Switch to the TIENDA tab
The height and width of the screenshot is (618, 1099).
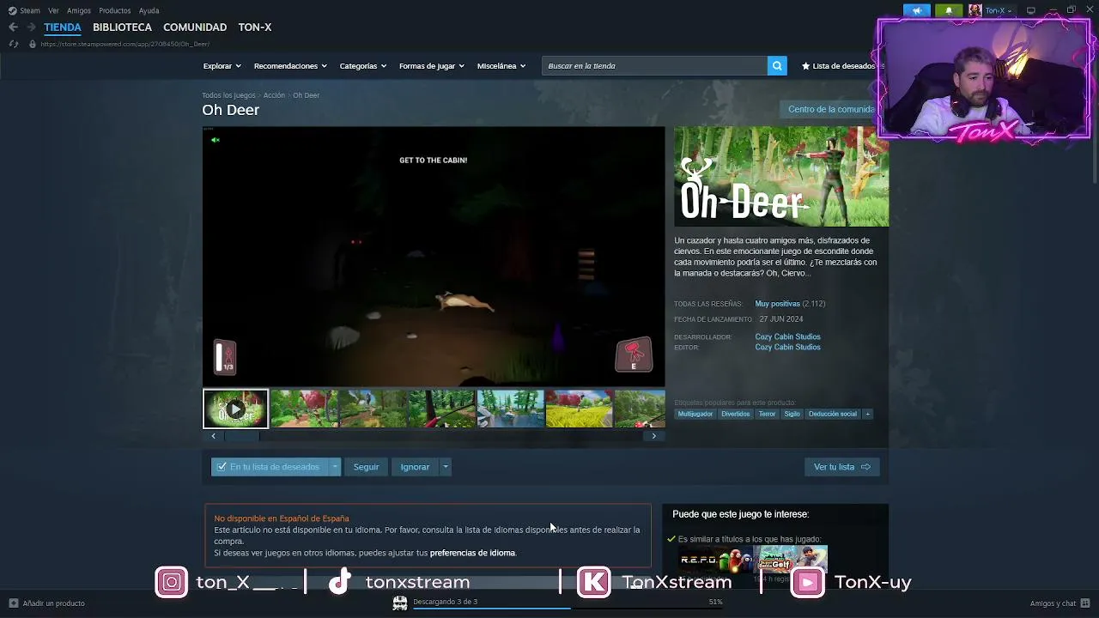coord(63,27)
